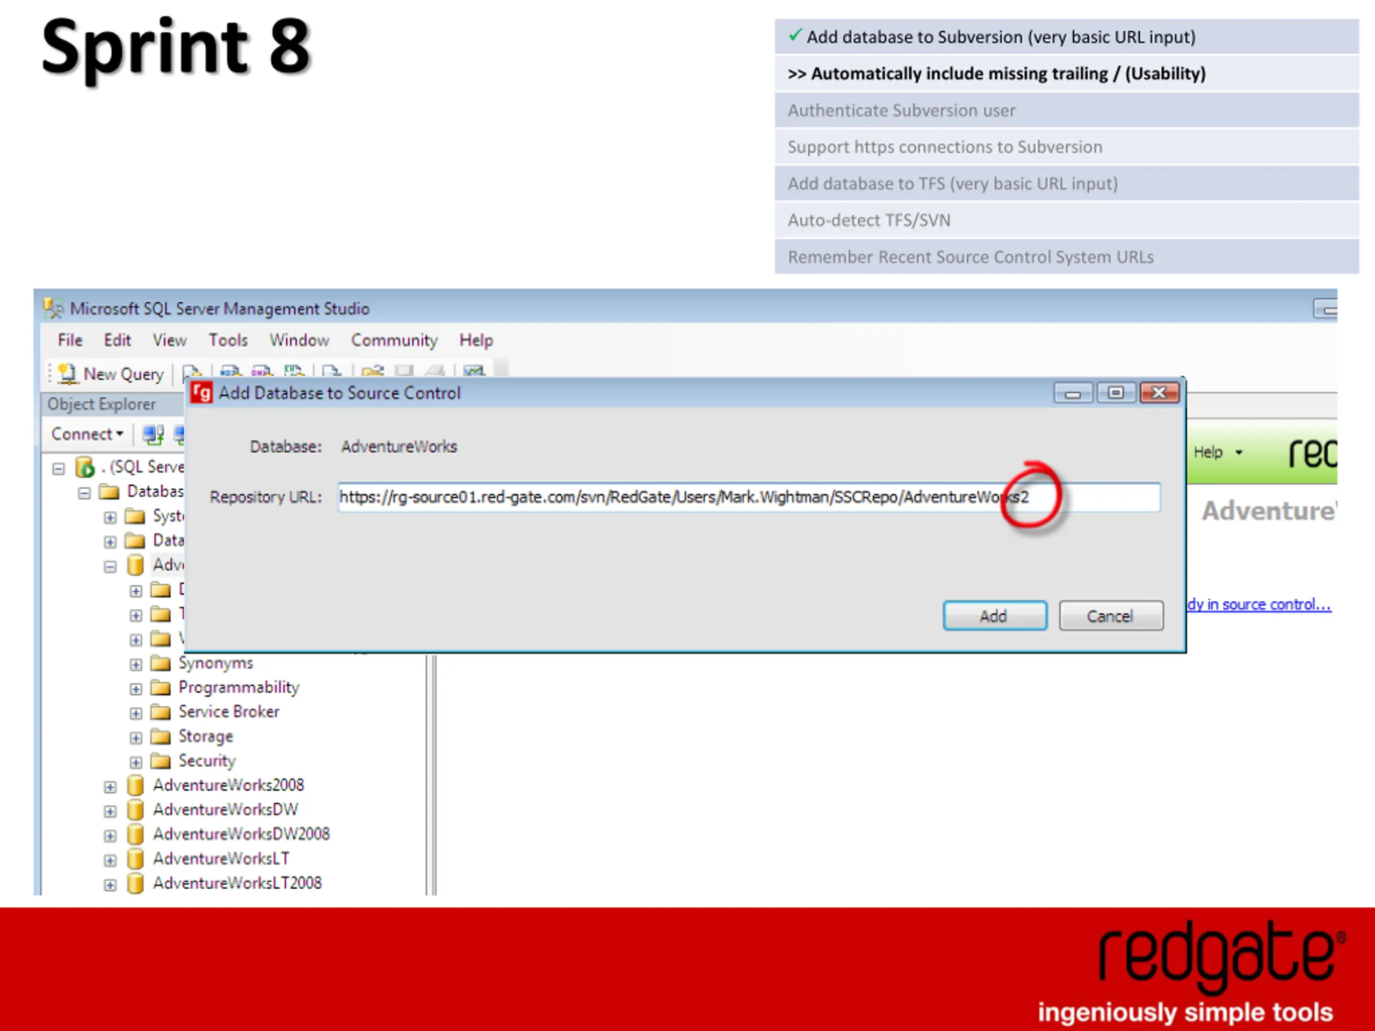Click the Add button in the dialog

995,616
